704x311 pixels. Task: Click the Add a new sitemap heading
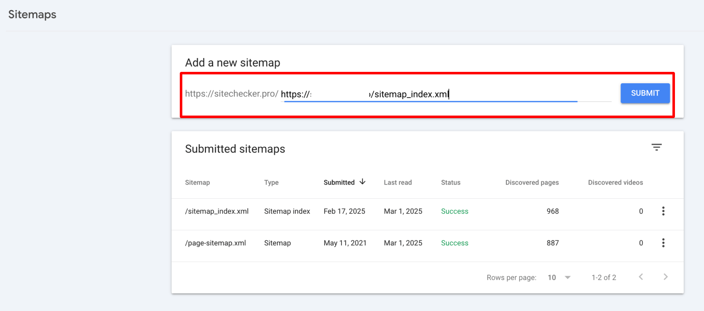[233, 63]
